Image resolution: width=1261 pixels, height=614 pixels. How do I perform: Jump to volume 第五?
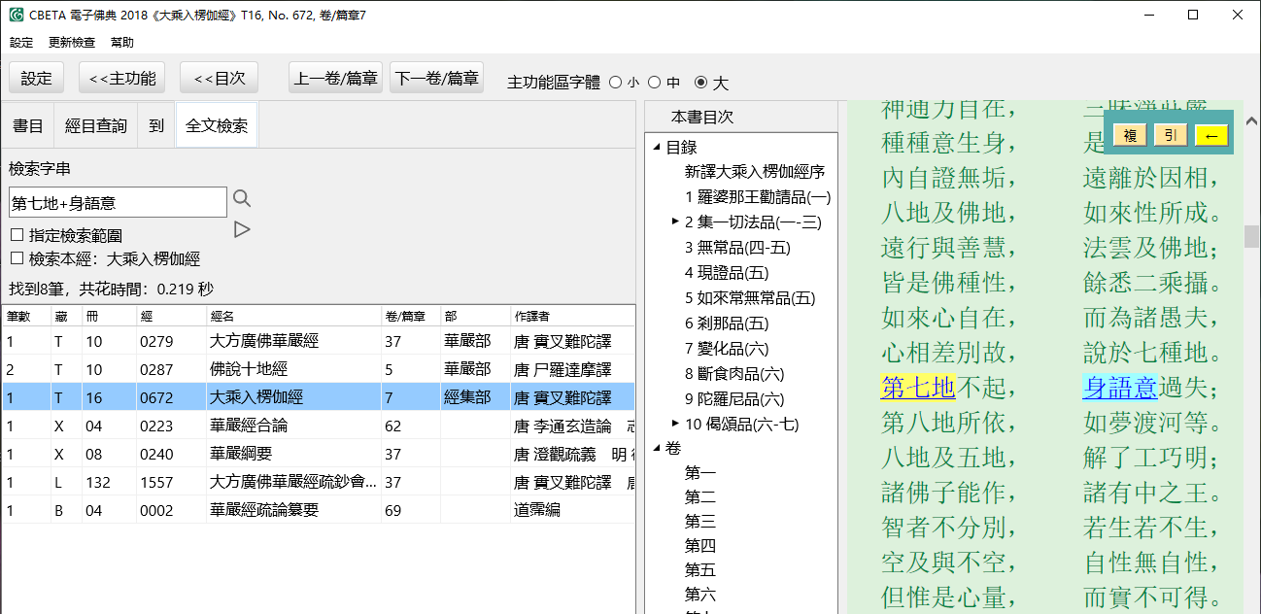[700, 570]
